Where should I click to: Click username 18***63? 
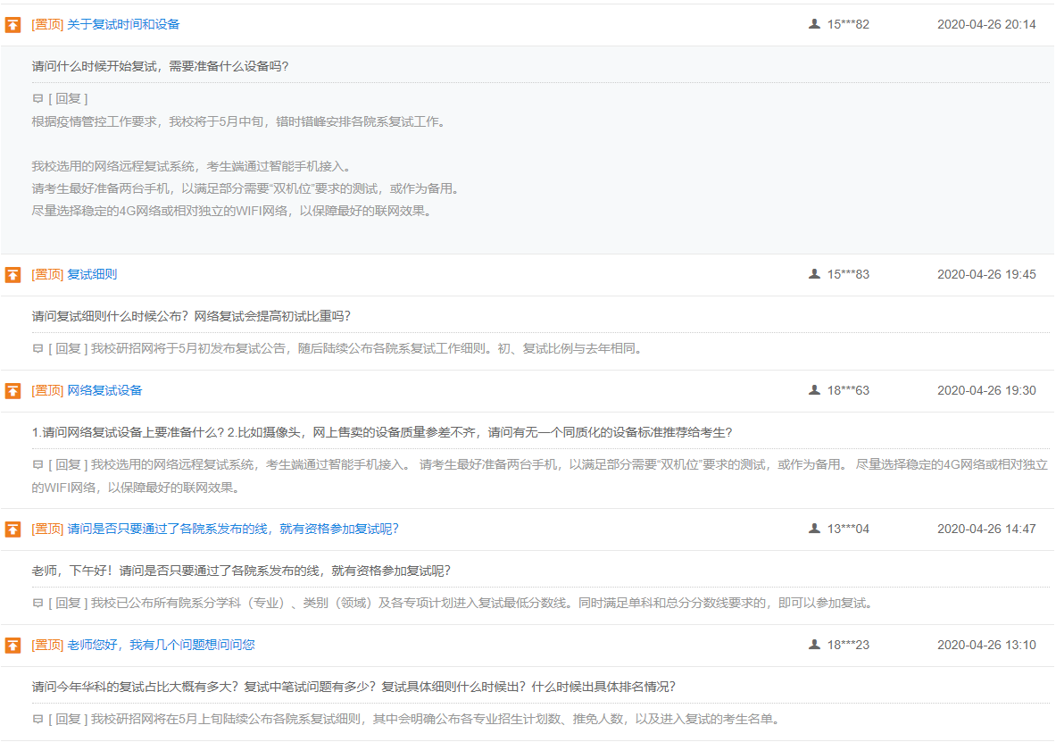848,390
